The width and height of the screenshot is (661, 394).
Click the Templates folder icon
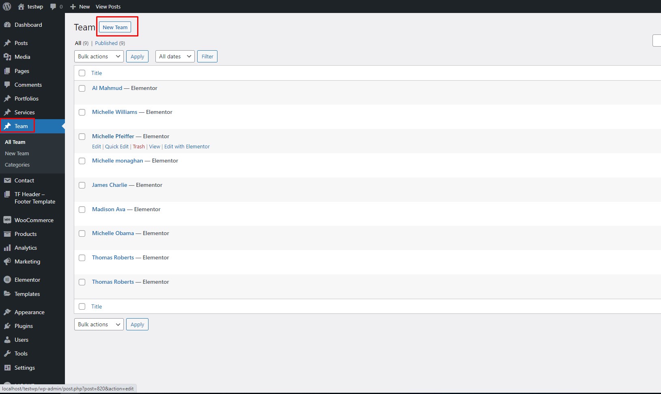pos(7,294)
